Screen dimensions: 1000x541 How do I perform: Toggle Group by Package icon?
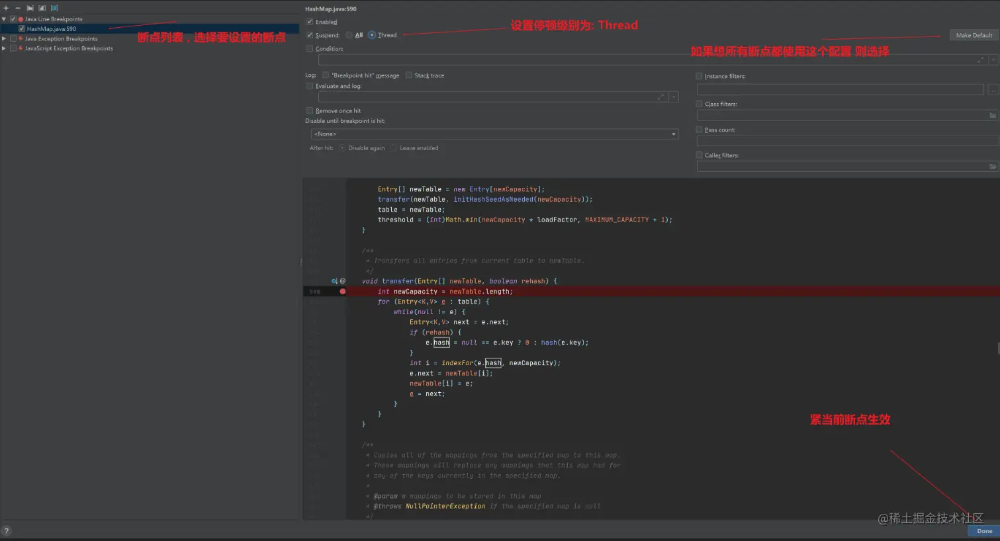[30, 8]
